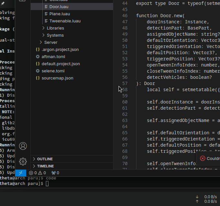Click the file icon beside Tweenable.luau
Screen dimensions: 220x206
point(46,21)
